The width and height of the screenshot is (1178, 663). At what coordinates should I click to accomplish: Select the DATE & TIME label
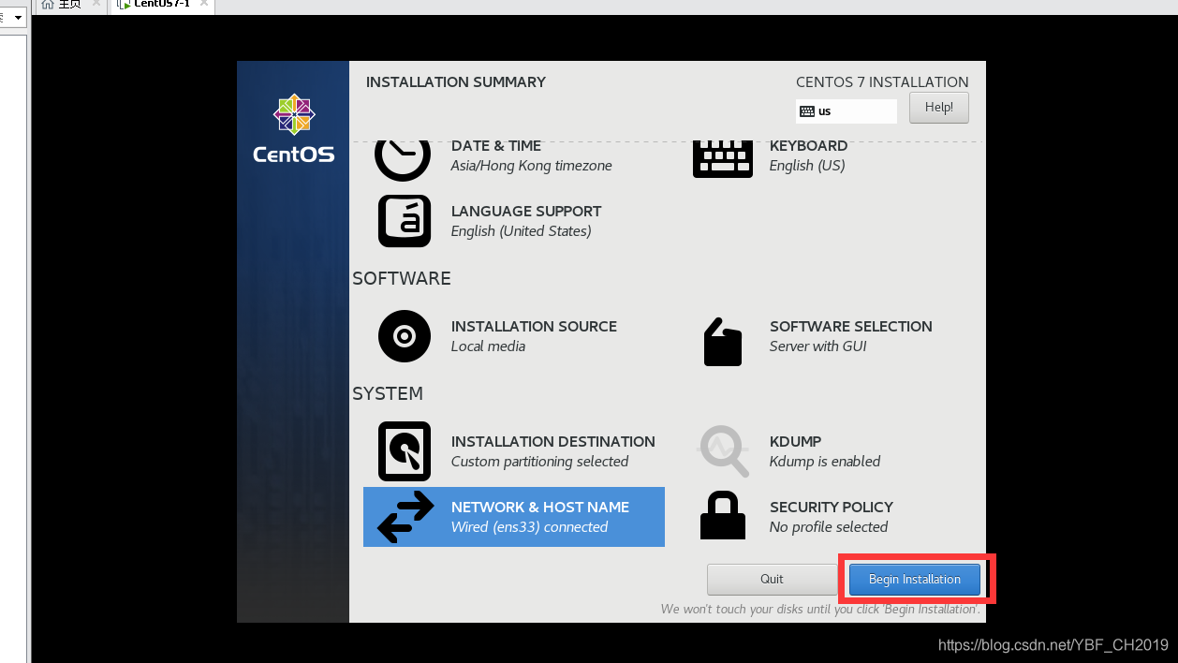click(x=496, y=146)
